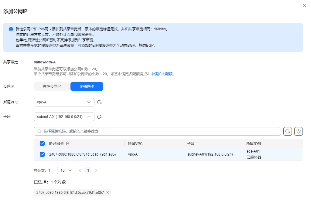Screen dimensions: 311x202
Task: Click 已选择：1个对象 label
Action: tap(50, 182)
